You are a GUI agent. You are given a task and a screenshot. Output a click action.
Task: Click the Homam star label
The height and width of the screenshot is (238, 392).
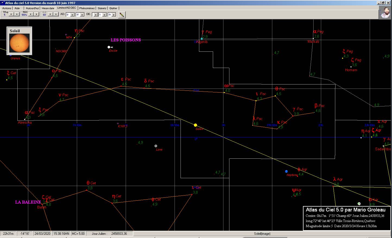pyautogui.click(x=351, y=70)
